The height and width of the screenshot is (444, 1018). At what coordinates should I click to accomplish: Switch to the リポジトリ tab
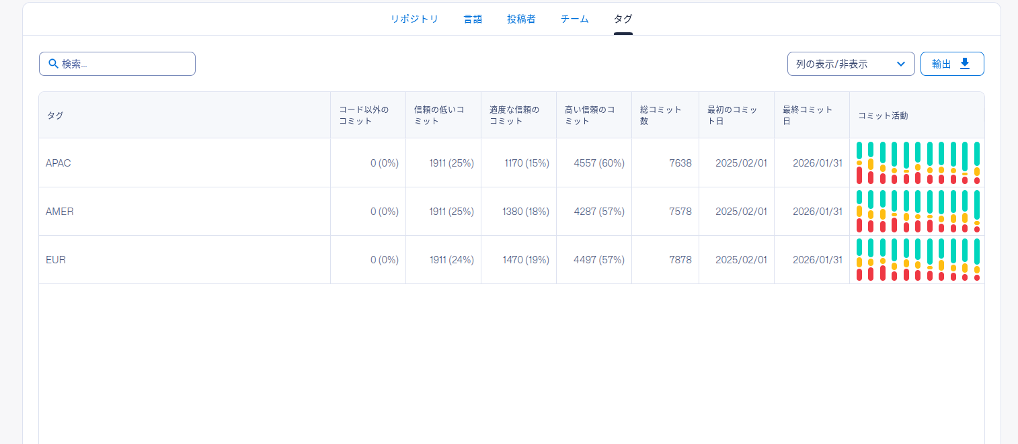pos(414,19)
